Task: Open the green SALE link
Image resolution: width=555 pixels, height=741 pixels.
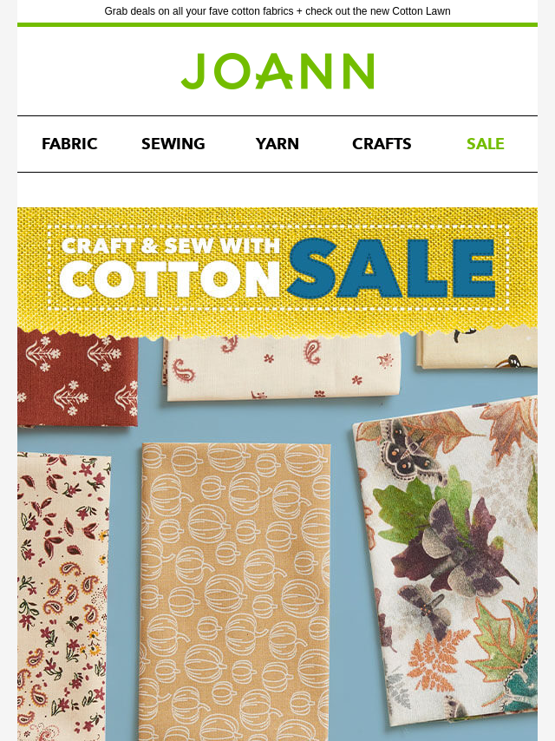Action: pyautogui.click(x=486, y=144)
